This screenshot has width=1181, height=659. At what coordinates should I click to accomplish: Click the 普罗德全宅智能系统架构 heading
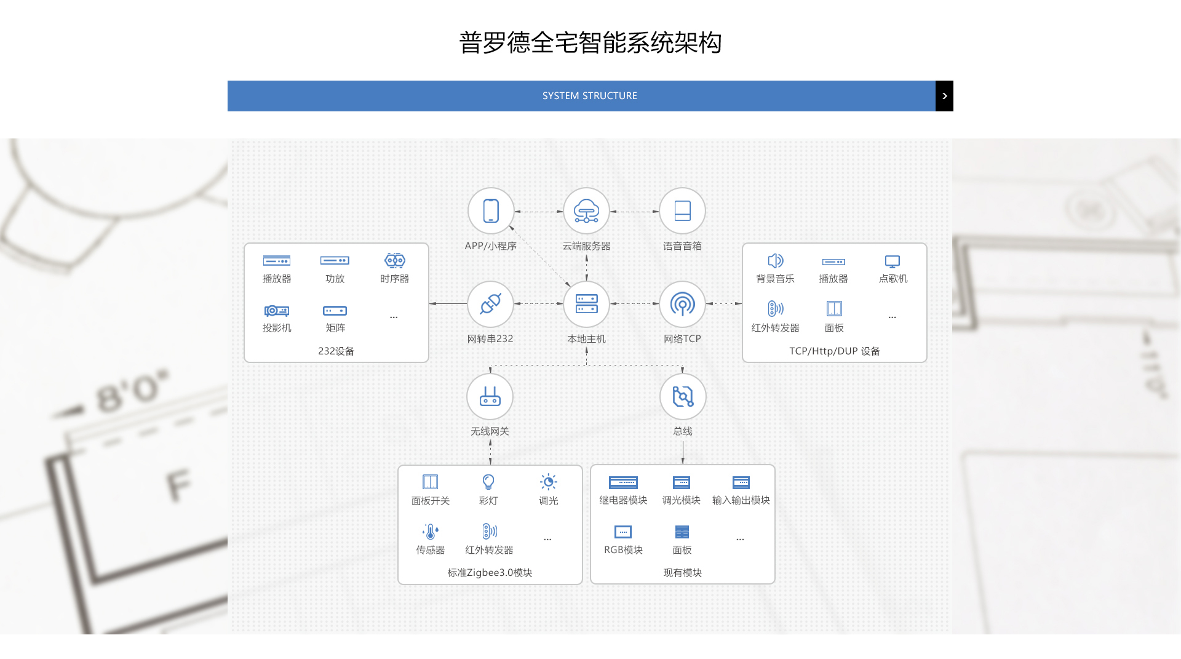click(x=590, y=42)
